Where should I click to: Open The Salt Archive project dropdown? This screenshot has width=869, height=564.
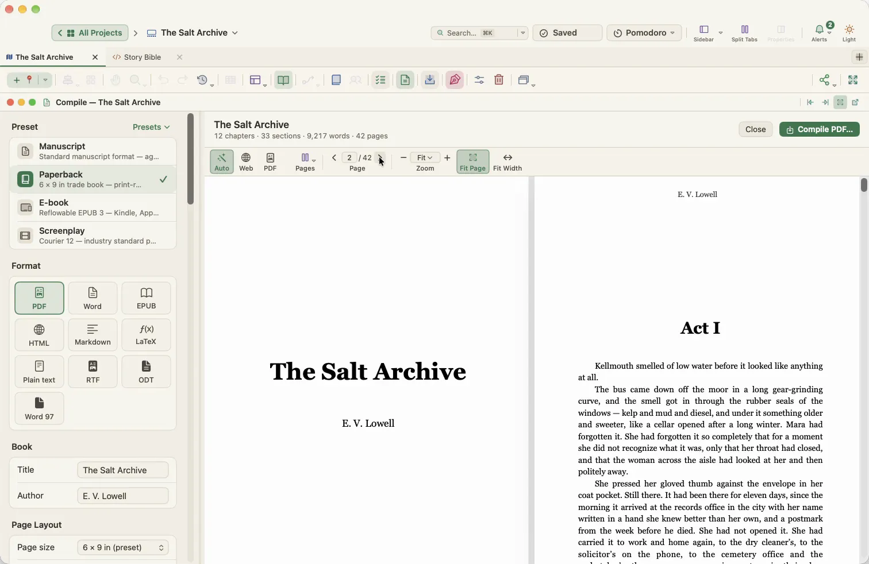[193, 33]
